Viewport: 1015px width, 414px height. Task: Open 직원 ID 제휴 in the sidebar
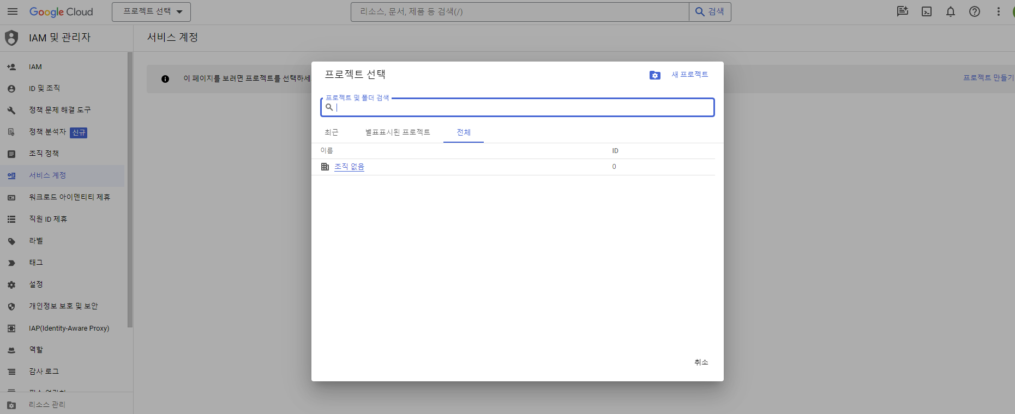pyautogui.click(x=62, y=219)
